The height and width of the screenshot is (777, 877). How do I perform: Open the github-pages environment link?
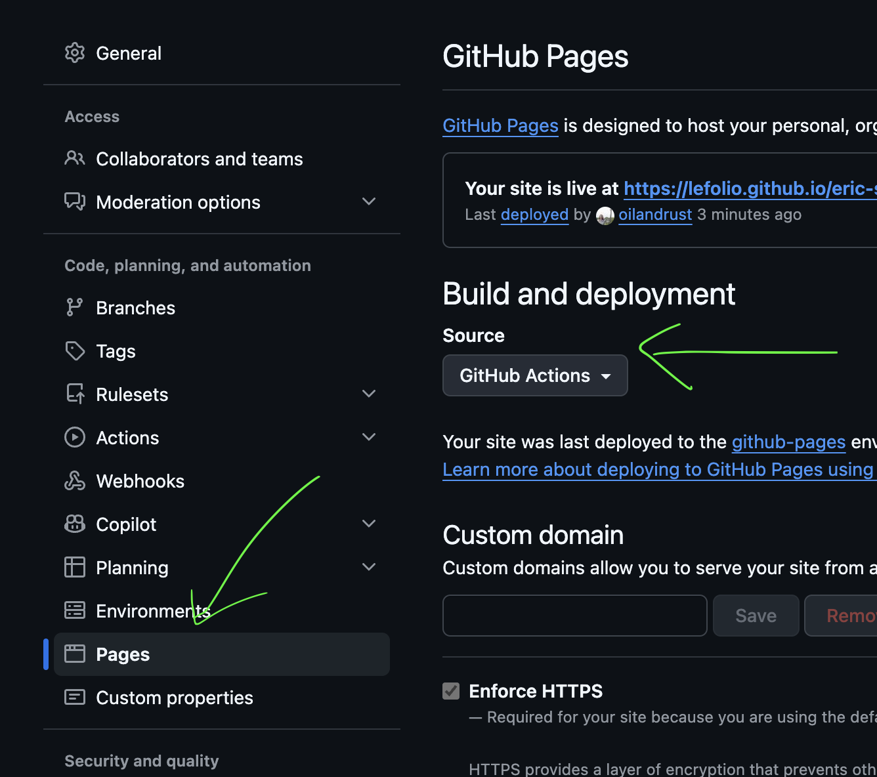click(x=788, y=442)
